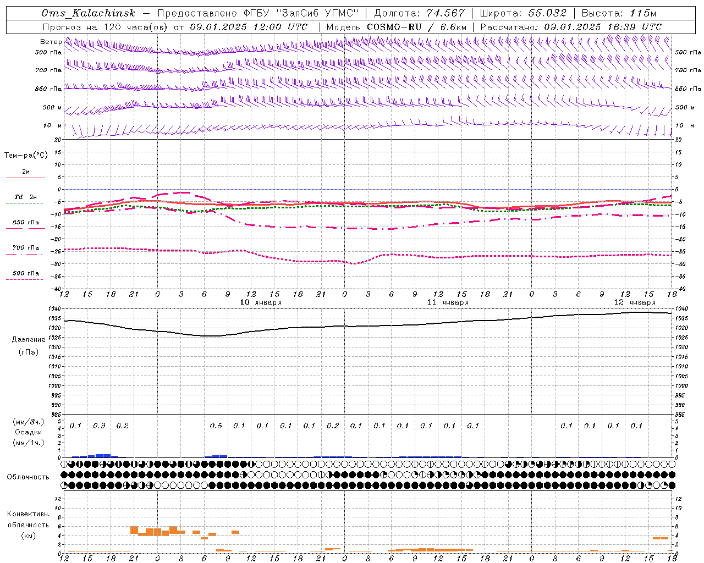704x563 pixels.
Task: Click the '500 гПа' temperature legend entry
Action: coord(25,273)
